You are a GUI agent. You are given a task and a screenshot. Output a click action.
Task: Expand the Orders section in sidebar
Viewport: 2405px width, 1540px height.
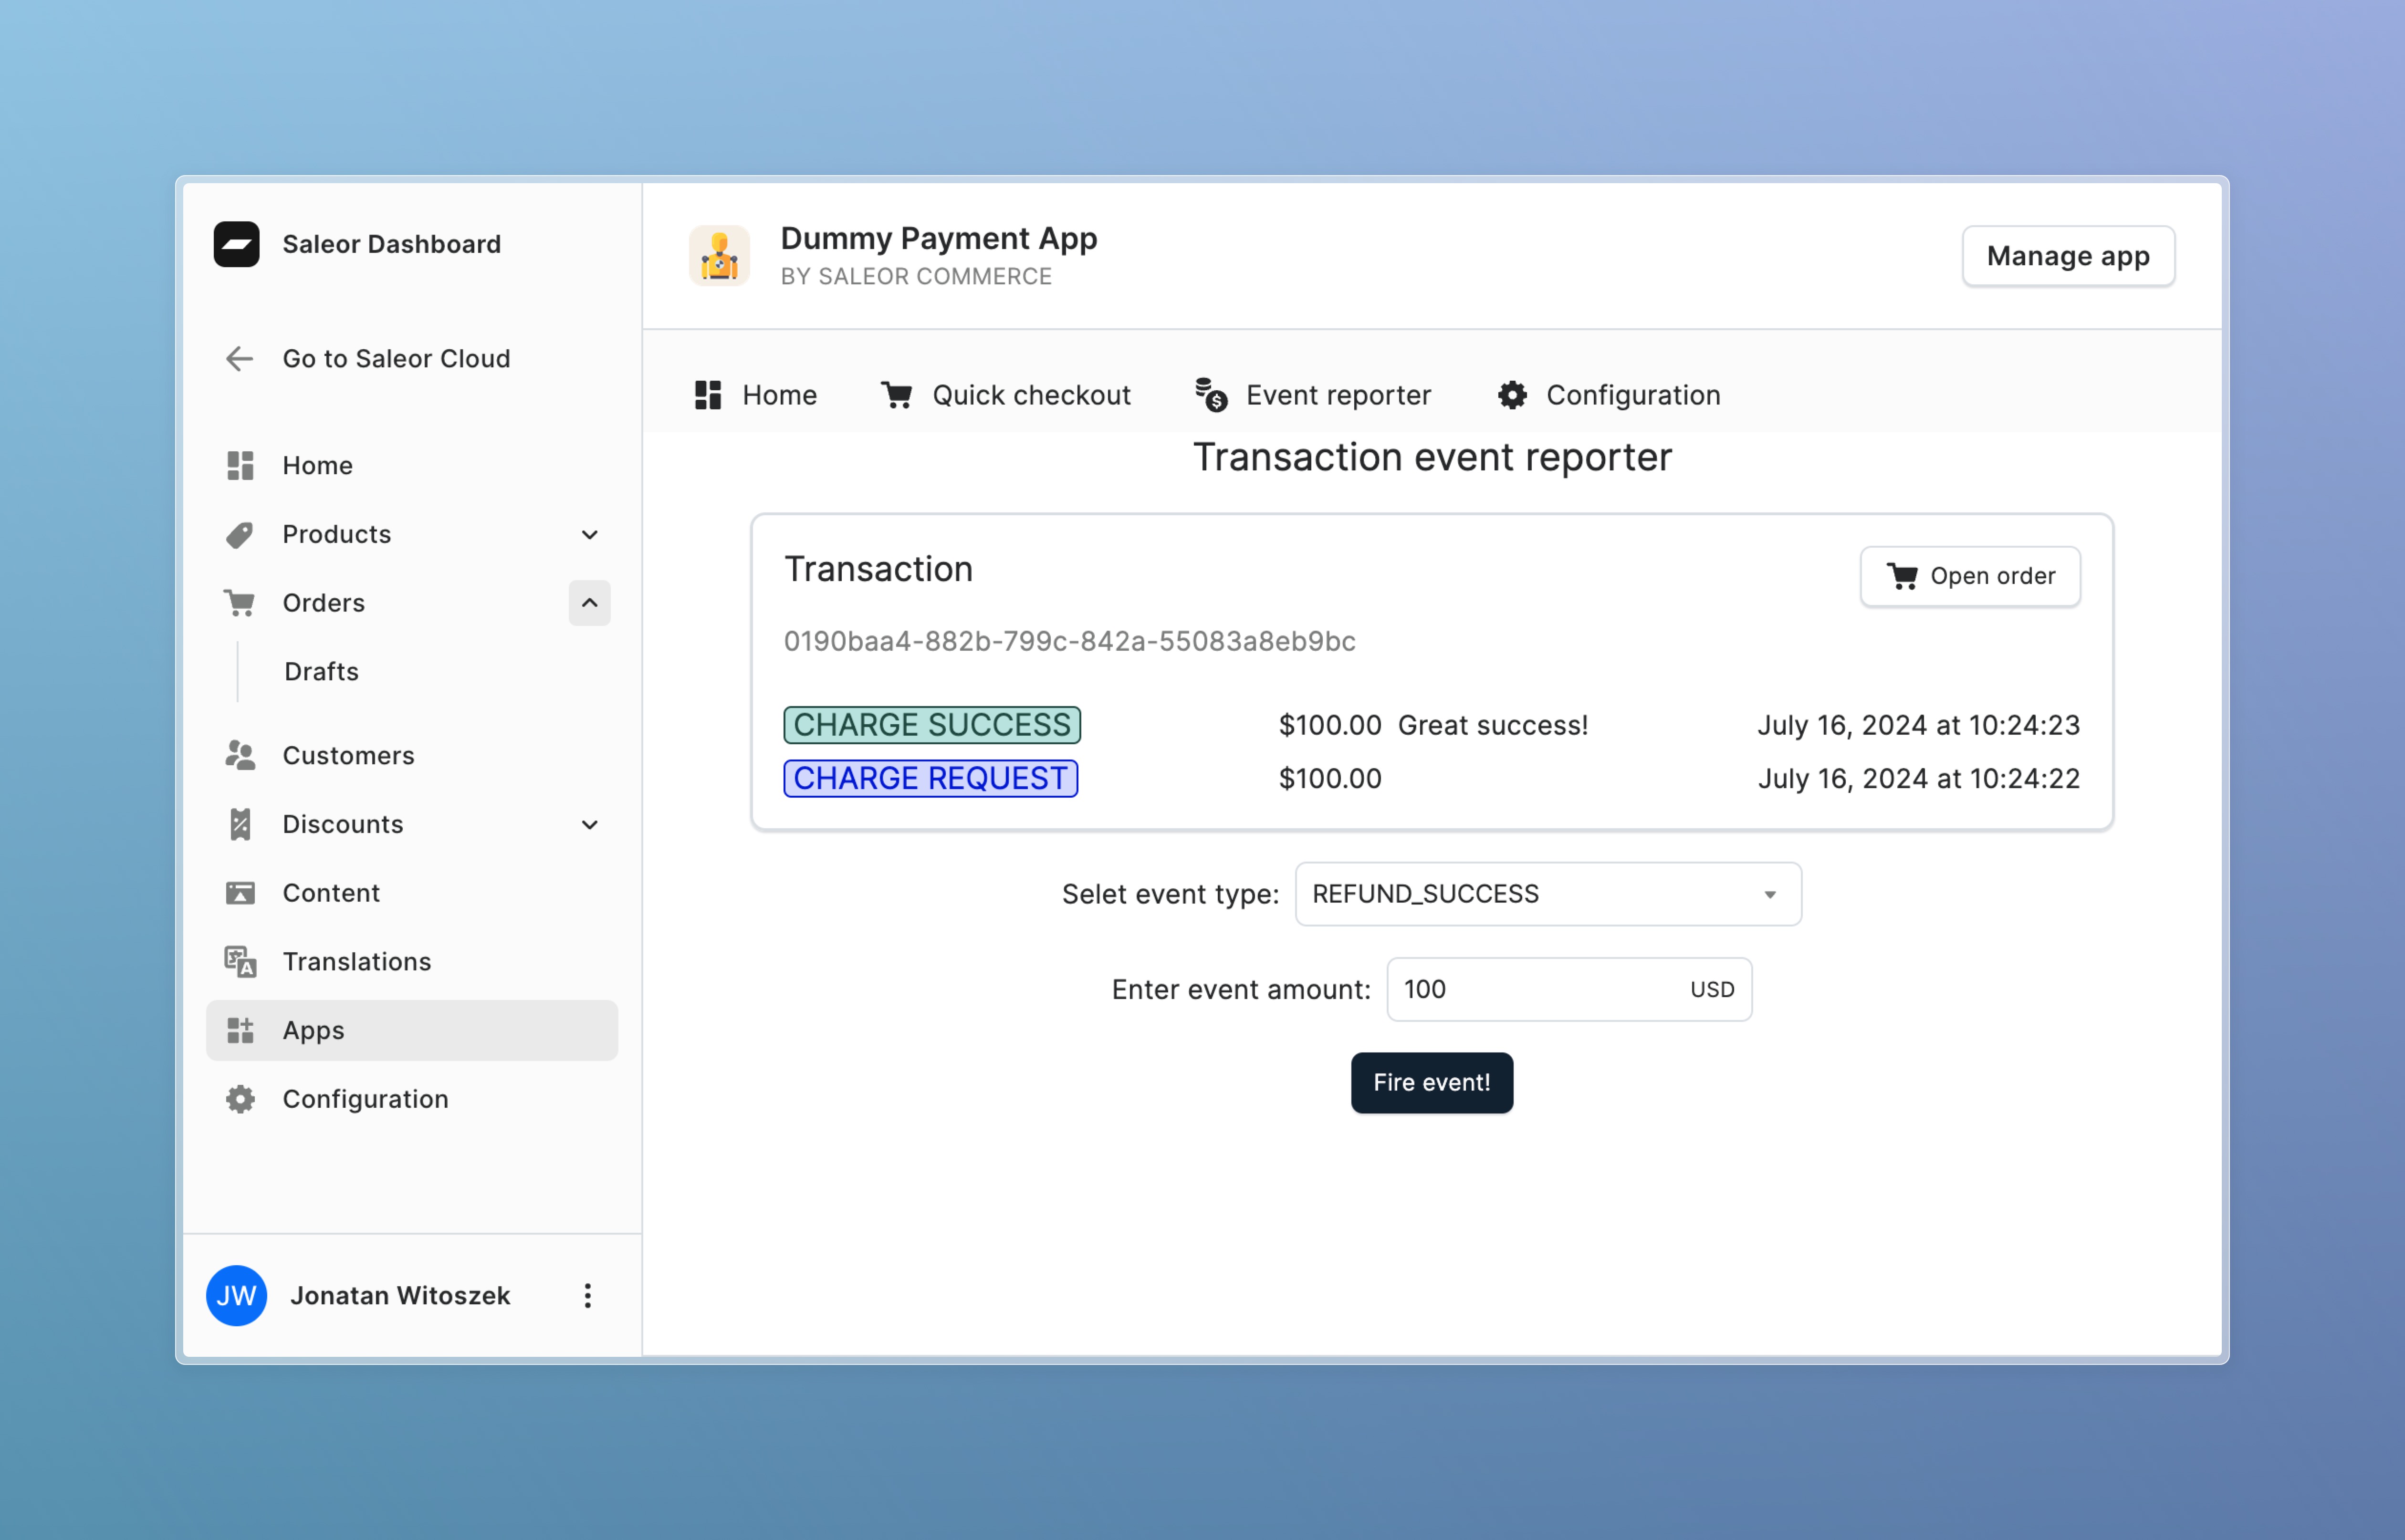point(591,603)
